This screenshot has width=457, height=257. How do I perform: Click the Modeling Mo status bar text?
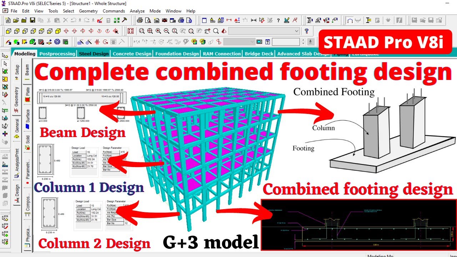pos(380,255)
